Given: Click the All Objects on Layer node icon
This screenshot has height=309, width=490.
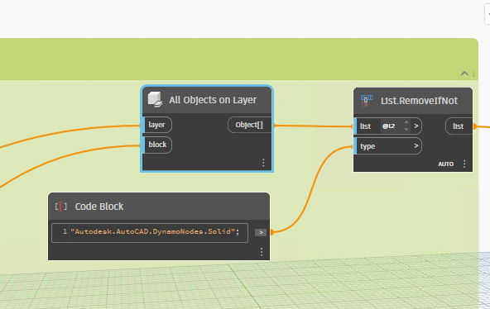Looking at the screenshot, I should [155, 99].
